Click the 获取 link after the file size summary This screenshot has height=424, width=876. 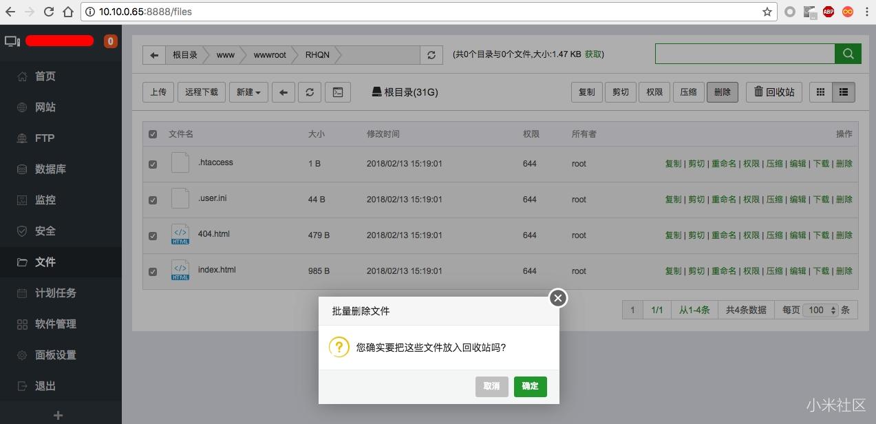click(x=592, y=54)
